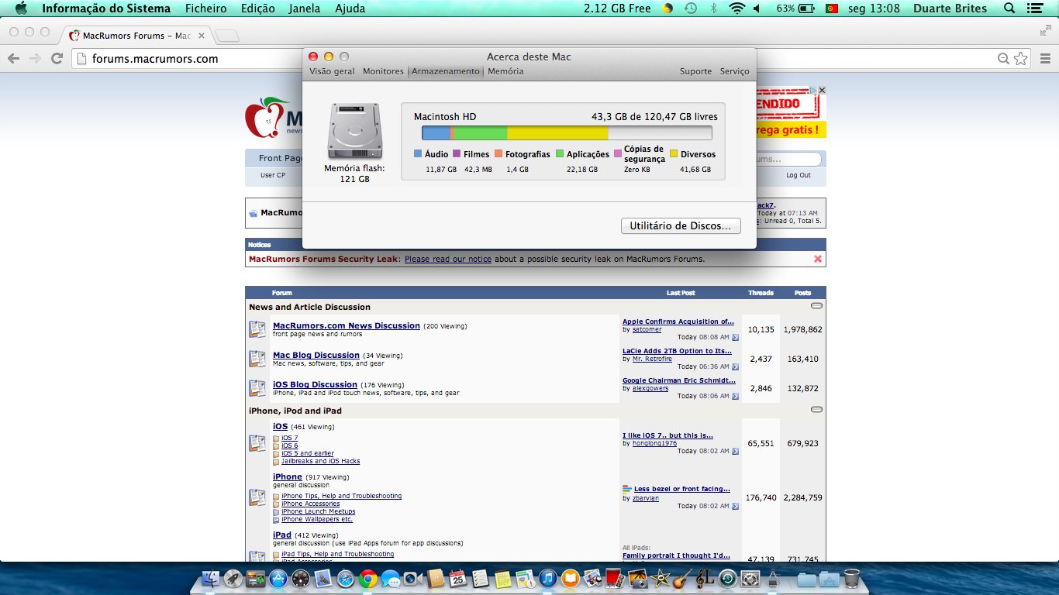Open Portuguese flag input source menu
Screen dimensions: 1059x595
[833, 9]
